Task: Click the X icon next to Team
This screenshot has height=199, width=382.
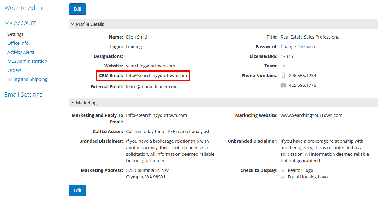Action: click(284, 66)
